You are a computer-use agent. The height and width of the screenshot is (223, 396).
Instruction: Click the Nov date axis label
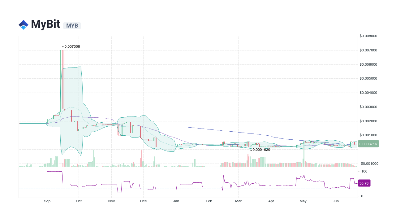click(112, 201)
